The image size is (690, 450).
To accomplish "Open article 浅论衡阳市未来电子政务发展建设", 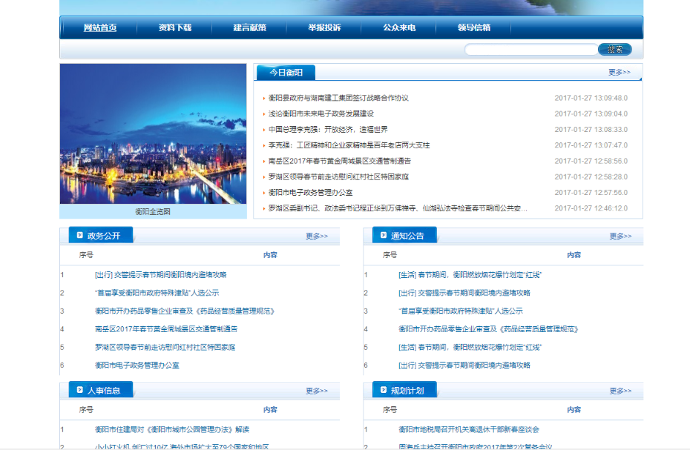I will pos(321,114).
